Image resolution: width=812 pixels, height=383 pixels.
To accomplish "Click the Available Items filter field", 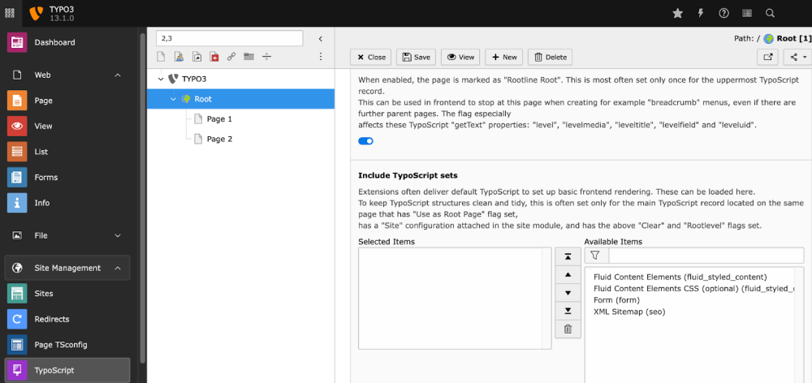I will (x=706, y=255).
